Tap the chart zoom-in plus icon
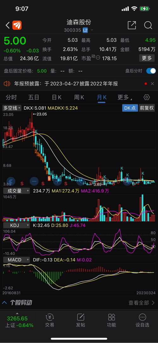 tap(57, 181)
